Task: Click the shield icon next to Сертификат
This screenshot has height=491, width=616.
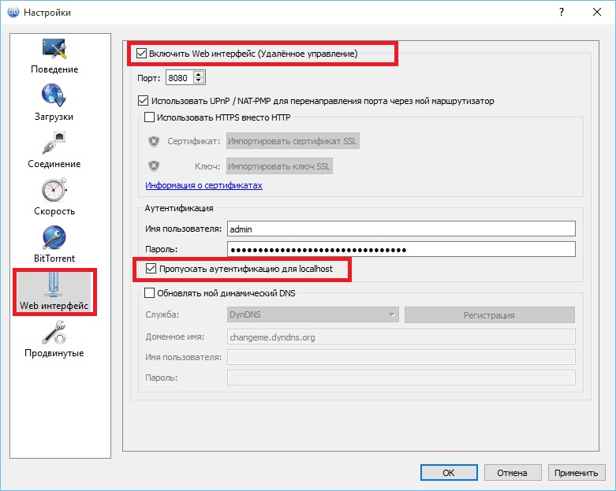Action: click(x=154, y=141)
